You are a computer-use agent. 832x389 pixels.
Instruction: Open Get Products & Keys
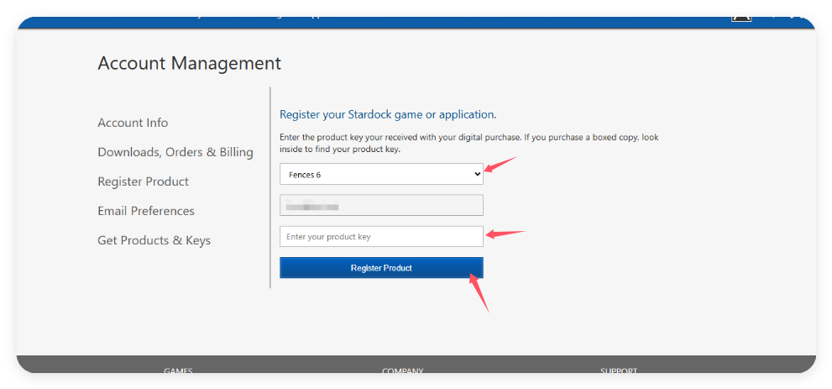click(154, 240)
